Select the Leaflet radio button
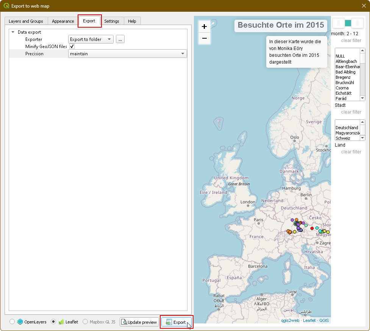The image size is (370, 331). [x=53, y=322]
